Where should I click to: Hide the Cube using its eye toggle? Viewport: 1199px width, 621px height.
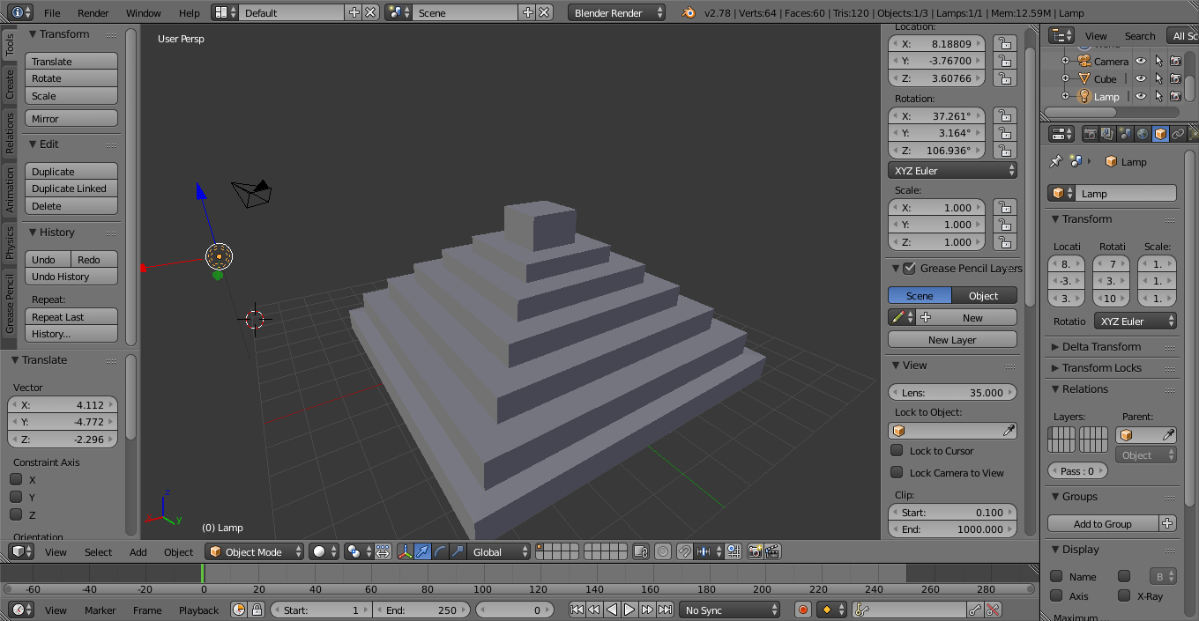tap(1140, 78)
